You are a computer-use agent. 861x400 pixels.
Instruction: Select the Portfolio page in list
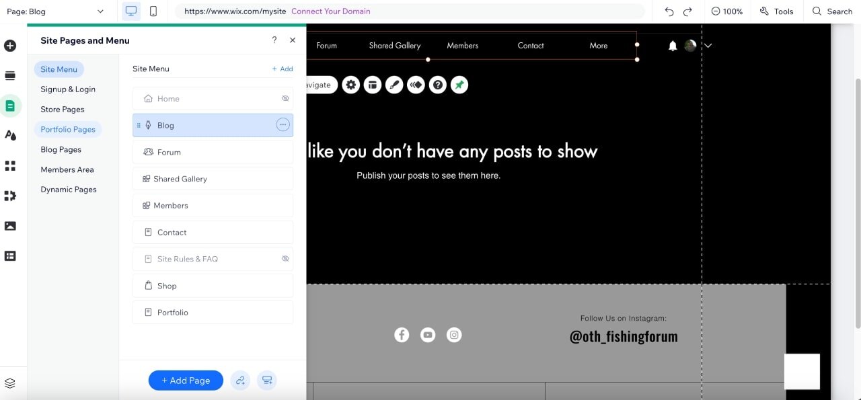click(213, 313)
